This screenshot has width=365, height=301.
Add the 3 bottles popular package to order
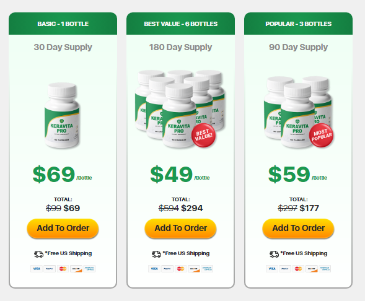299,228
